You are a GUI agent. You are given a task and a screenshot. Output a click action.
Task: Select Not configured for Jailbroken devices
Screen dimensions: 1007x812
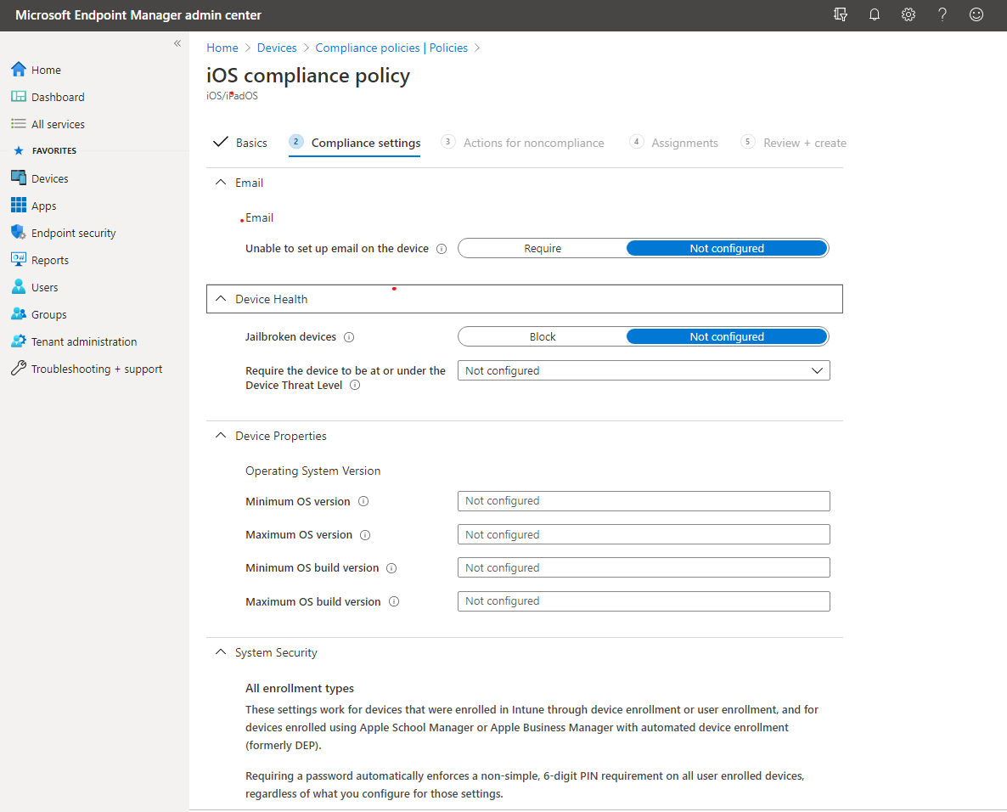pos(727,336)
